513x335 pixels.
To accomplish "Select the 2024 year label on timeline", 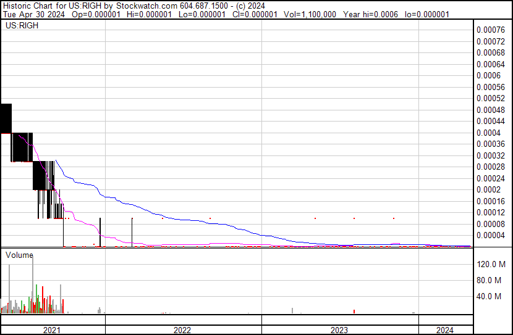I will 445,330.
